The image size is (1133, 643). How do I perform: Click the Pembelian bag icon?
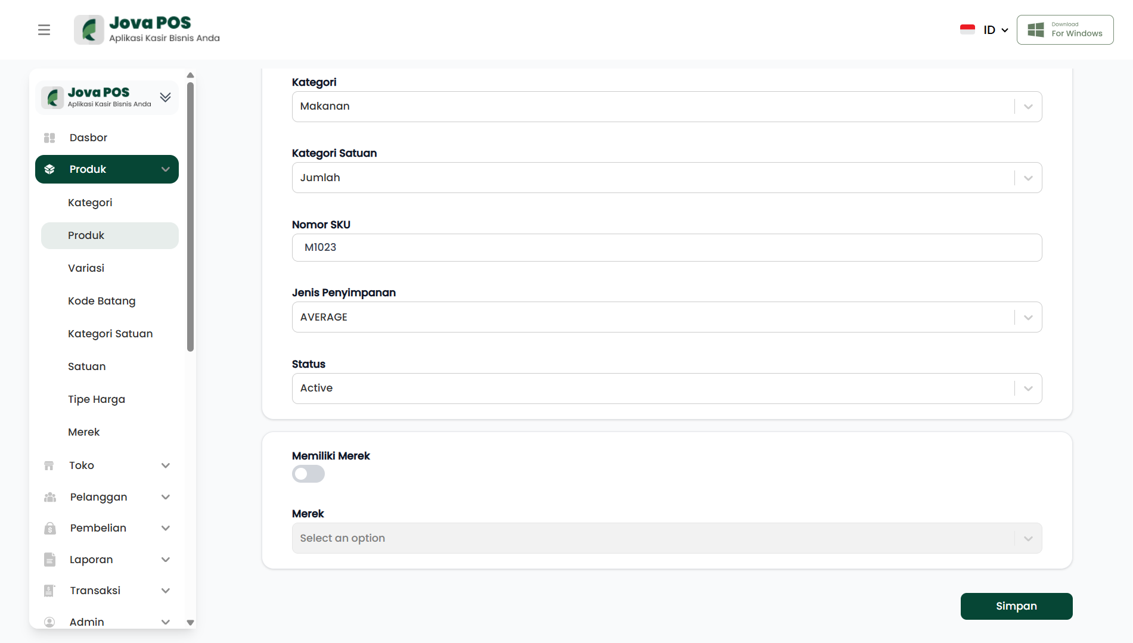point(50,528)
